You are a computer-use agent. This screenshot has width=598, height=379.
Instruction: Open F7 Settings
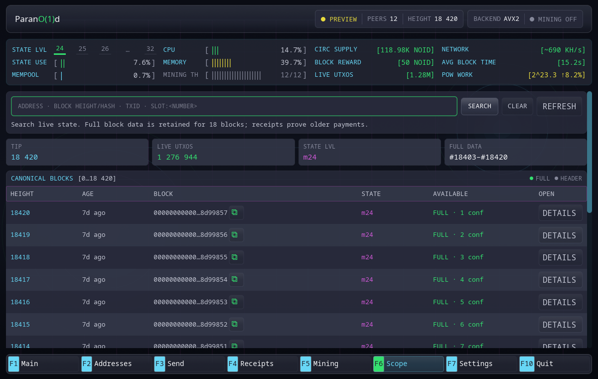(481, 364)
